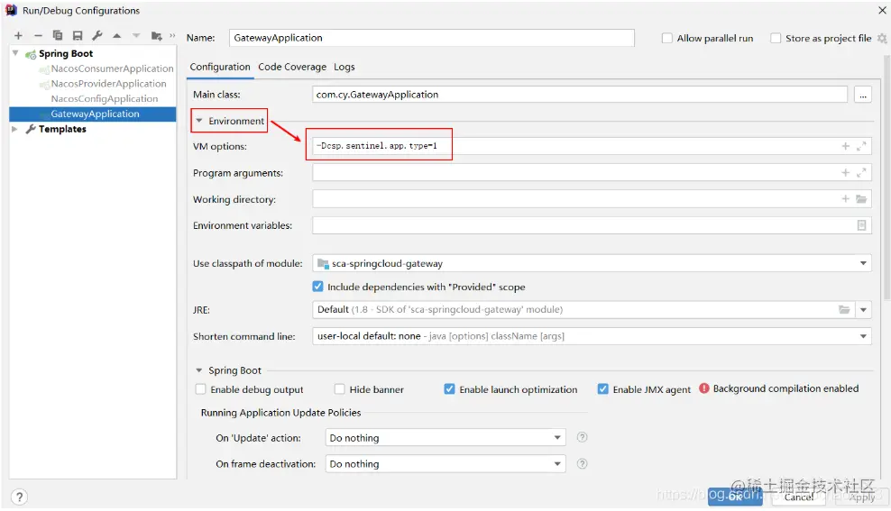Switch to the Code Coverage tab

click(x=292, y=67)
